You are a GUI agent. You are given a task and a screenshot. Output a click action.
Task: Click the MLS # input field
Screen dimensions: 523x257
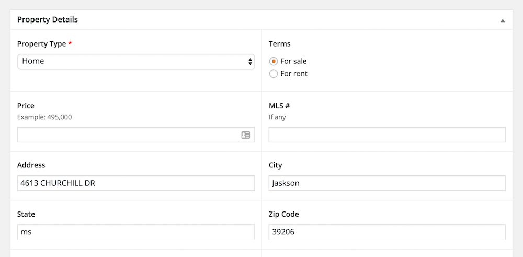point(387,135)
